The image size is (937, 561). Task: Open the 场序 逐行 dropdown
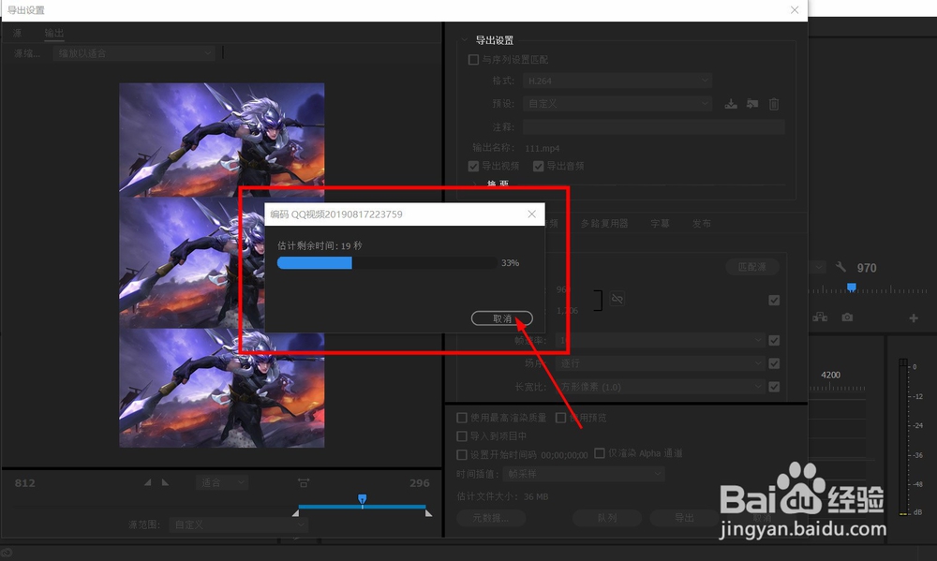[661, 363]
